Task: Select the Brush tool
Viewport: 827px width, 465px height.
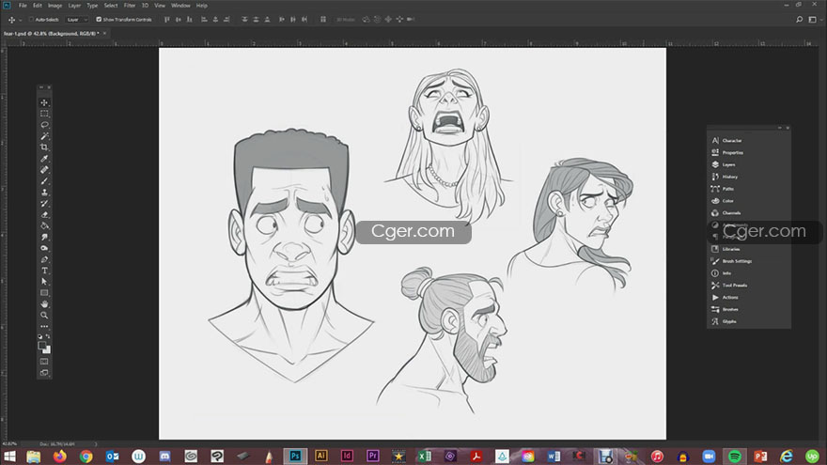Action: click(x=44, y=180)
